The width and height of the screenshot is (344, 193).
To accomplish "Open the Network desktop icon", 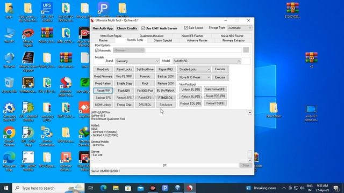I will 9,61.
